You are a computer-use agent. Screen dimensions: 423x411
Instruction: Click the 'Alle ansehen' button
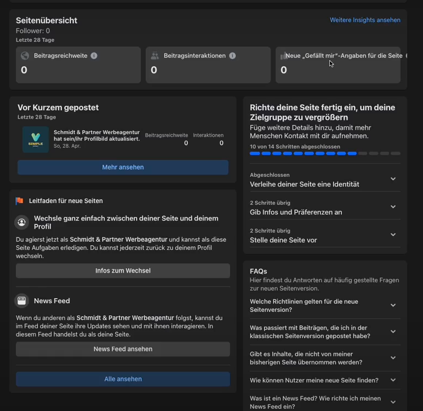coord(123,379)
